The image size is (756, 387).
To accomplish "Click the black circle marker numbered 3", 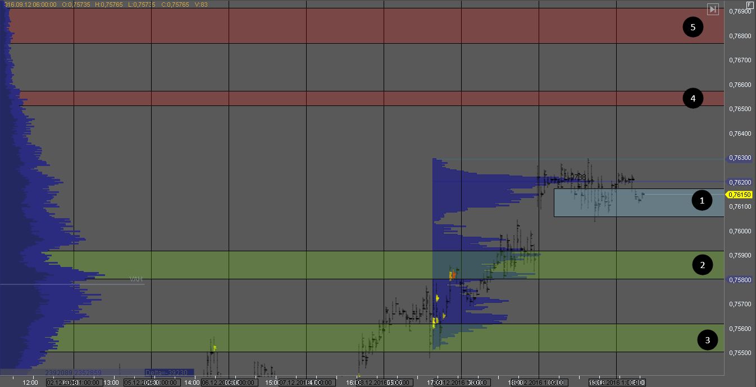I will tap(707, 339).
